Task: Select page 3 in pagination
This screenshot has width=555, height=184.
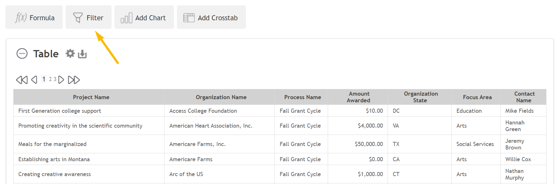Action: click(x=55, y=79)
